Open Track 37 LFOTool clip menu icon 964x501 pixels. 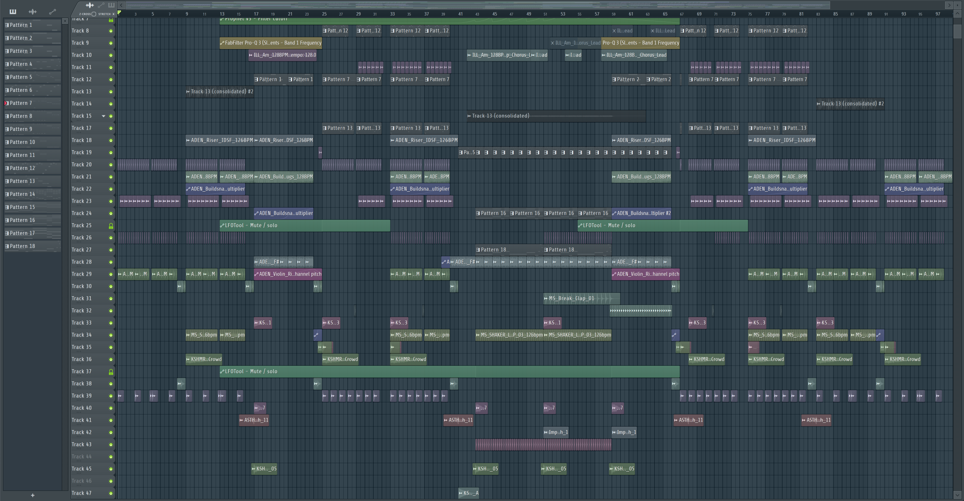[x=222, y=371]
